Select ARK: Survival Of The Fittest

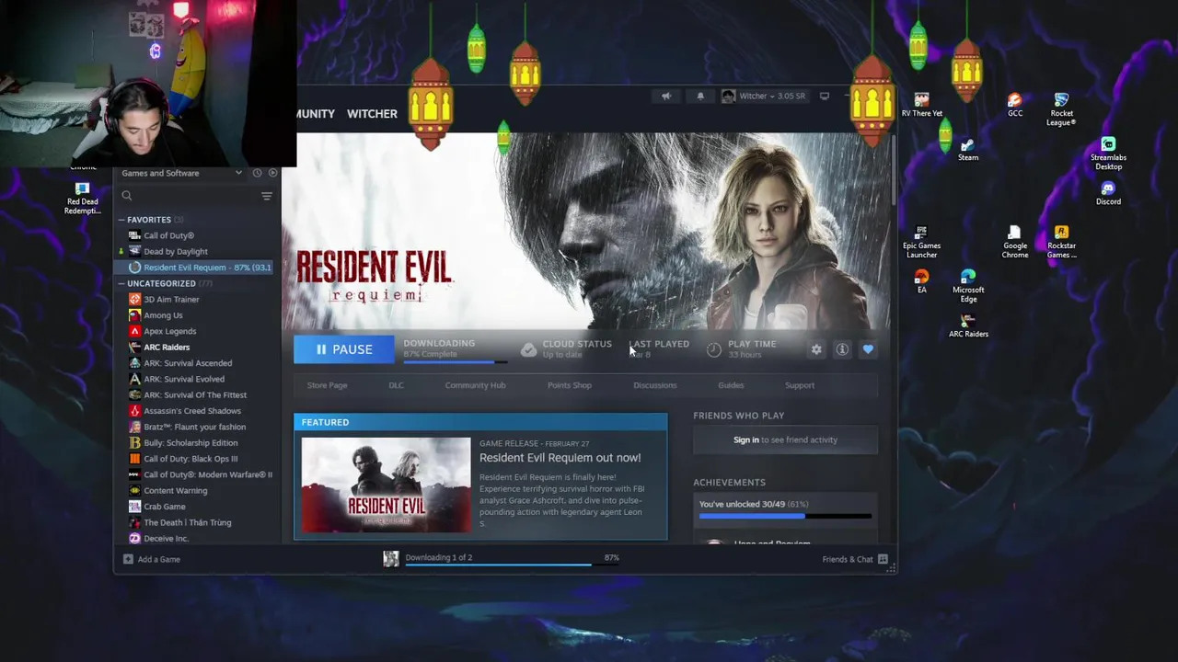click(195, 395)
